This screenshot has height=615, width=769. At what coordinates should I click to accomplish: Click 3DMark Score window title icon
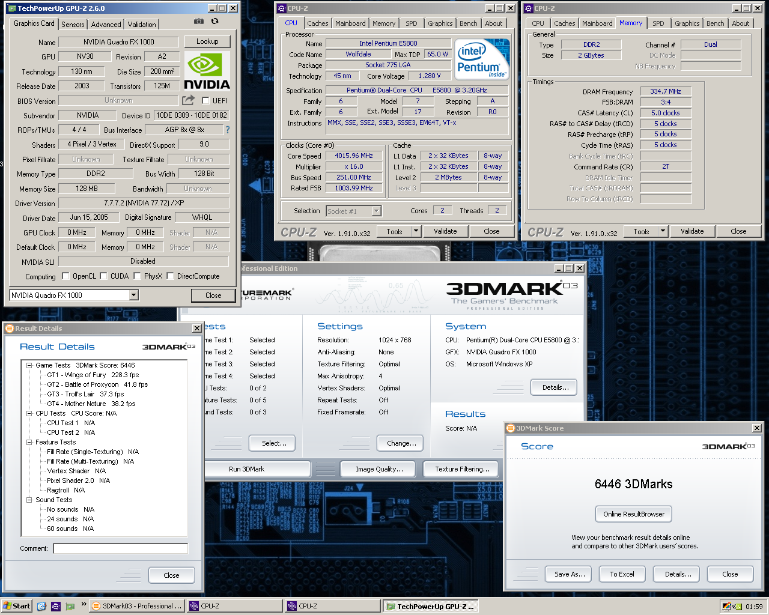coord(511,428)
